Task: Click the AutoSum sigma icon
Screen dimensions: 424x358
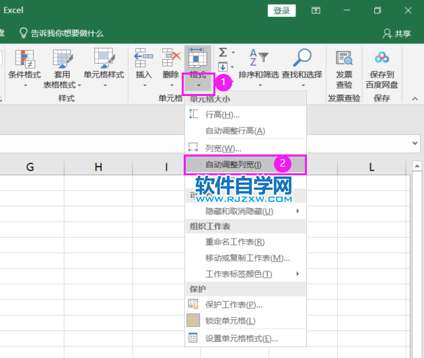Action: coord(223,52)
